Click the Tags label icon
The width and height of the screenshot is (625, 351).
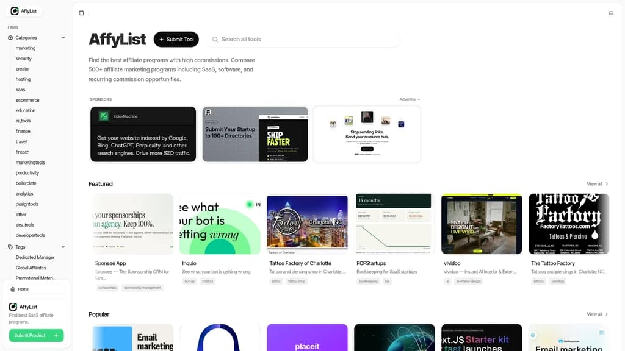coord(10,247)
